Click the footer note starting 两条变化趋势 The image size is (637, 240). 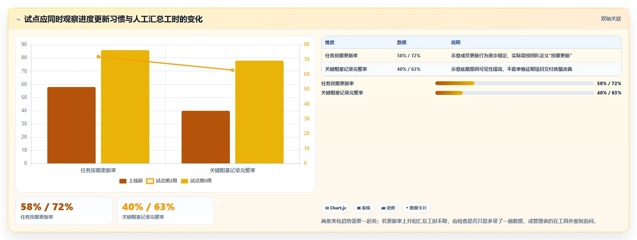coord(460,221)
